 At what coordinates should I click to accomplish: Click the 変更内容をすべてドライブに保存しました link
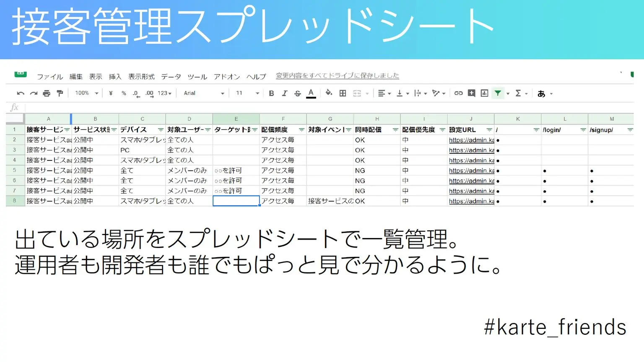coord(338,75)
